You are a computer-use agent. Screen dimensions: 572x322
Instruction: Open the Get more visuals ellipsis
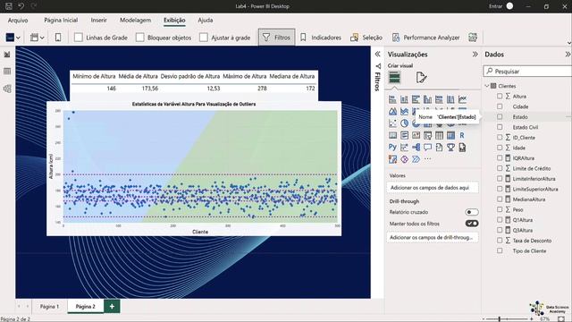pos(427,159)
